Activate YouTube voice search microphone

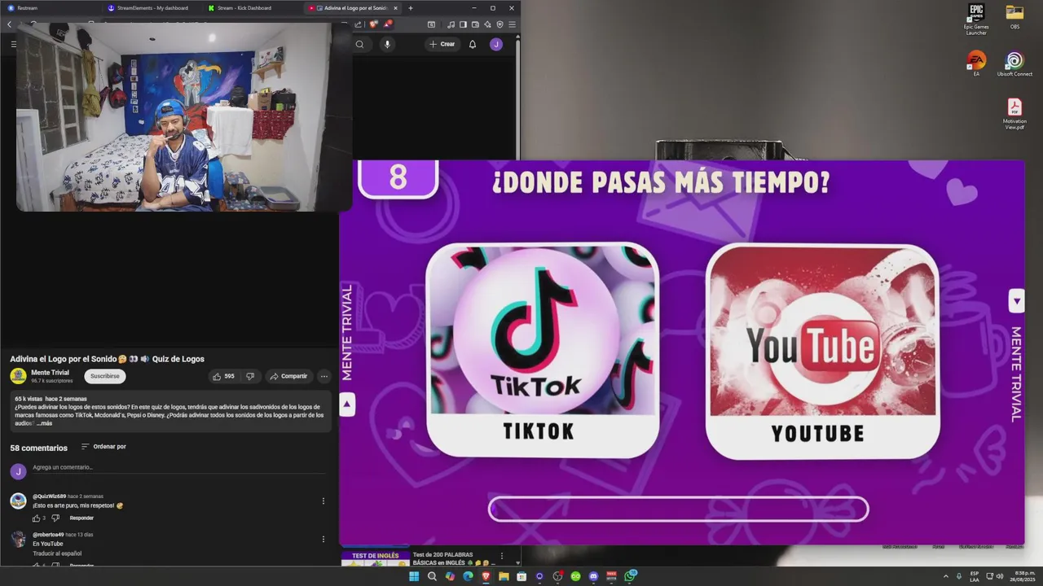[x=387, y=44]
